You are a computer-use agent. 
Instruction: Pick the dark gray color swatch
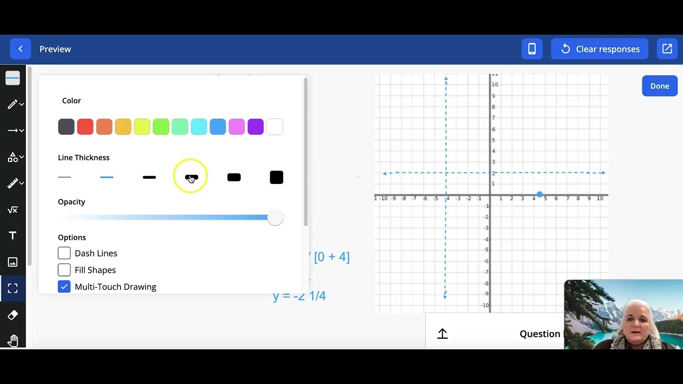[x=66, y=127]
